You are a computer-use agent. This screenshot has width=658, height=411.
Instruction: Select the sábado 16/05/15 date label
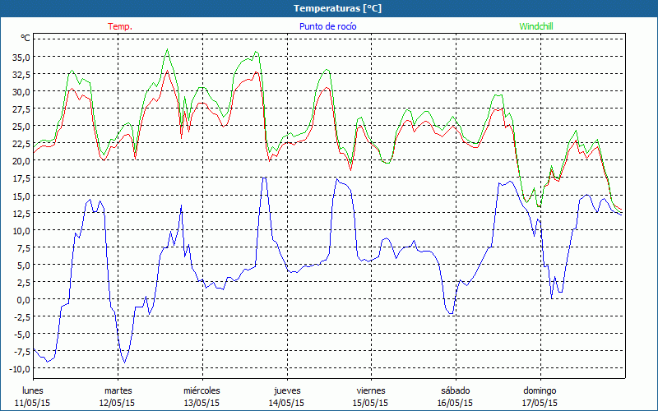click(455, 396)
